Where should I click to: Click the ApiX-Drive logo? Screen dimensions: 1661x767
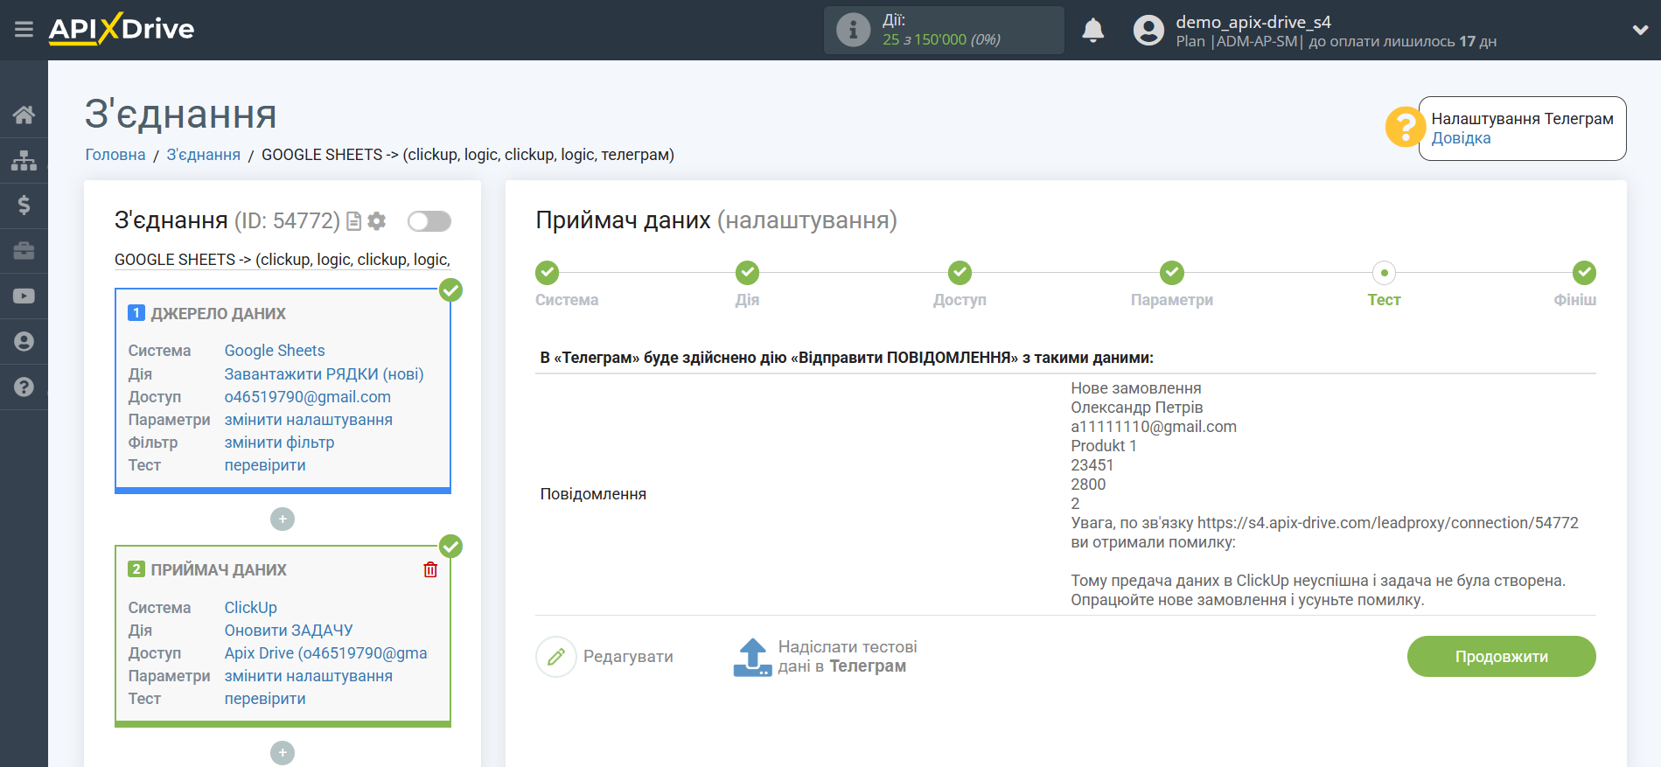coord(122,29)
